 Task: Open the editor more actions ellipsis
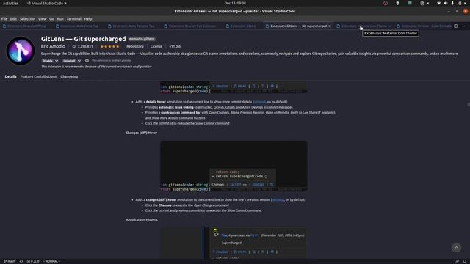tap(463, 26)
